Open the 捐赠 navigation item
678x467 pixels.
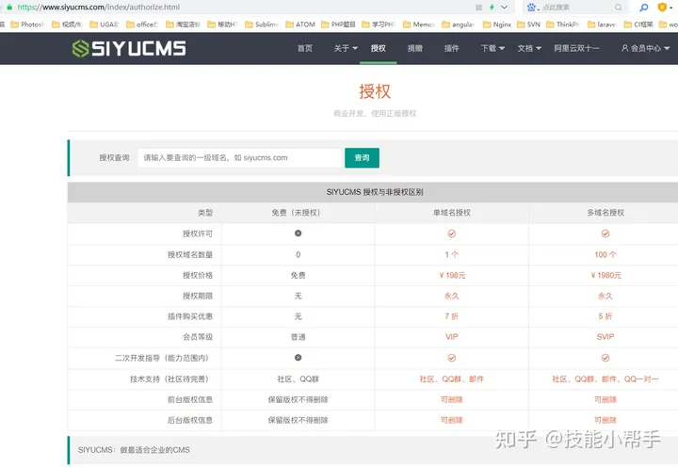coord(414,48)
